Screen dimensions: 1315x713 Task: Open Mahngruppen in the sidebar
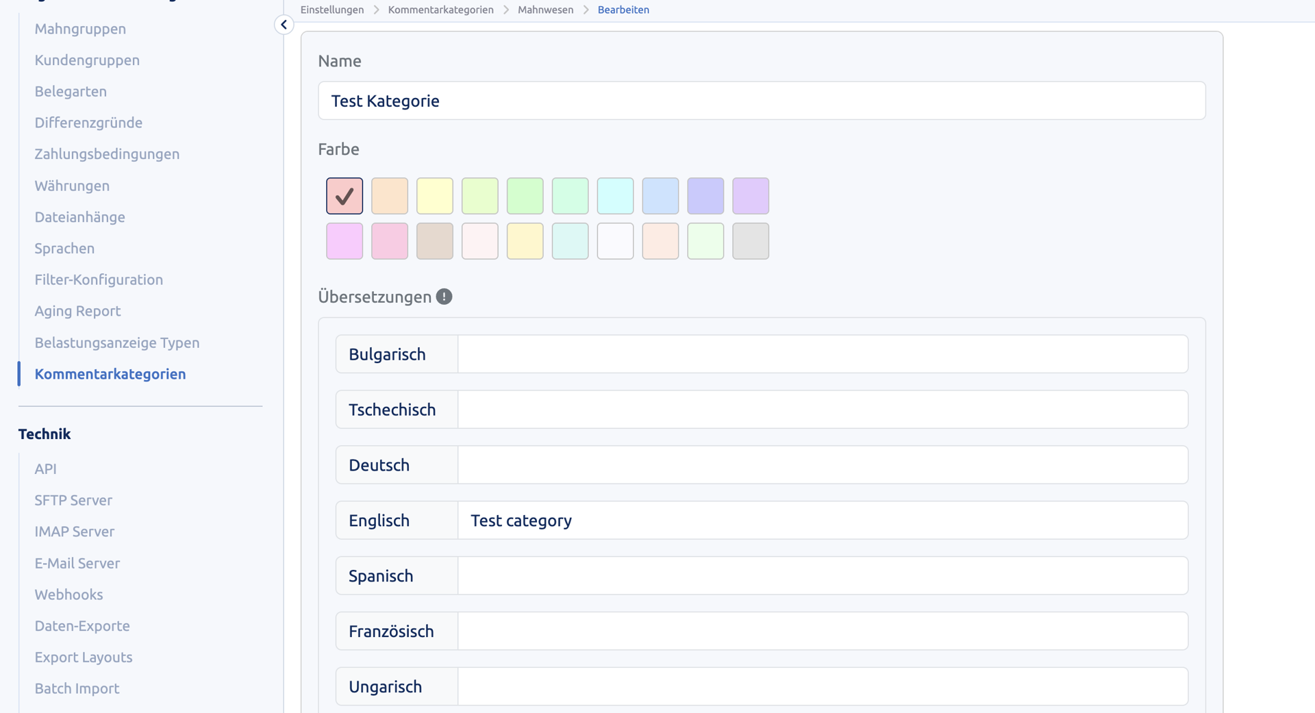pos(80,29)
